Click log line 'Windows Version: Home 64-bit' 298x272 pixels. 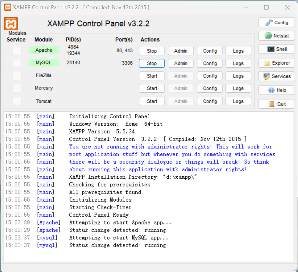(116, 124)
